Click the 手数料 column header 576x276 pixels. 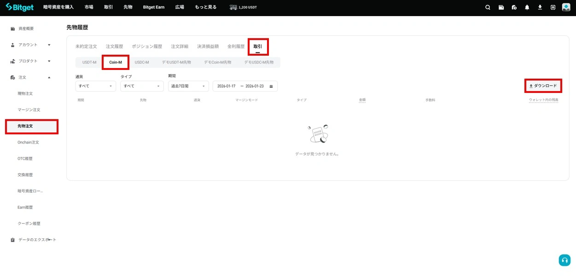pos(431,100)
